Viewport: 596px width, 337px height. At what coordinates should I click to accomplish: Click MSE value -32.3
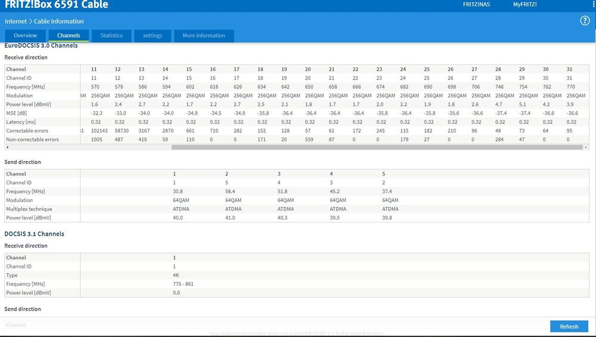point(97,113)
